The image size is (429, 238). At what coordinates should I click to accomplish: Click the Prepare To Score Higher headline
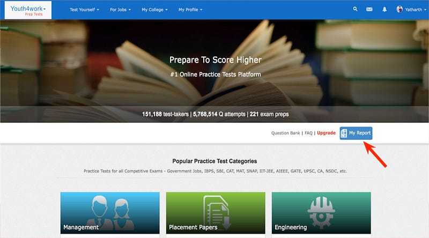216,60
